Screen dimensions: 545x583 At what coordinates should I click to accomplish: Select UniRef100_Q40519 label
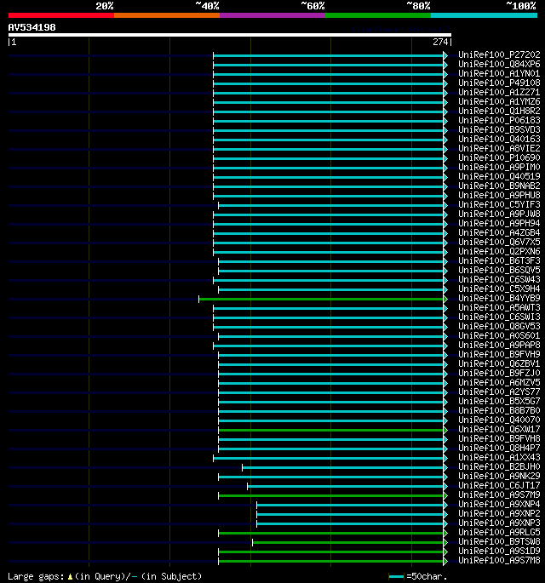click(x=499, y=176)
